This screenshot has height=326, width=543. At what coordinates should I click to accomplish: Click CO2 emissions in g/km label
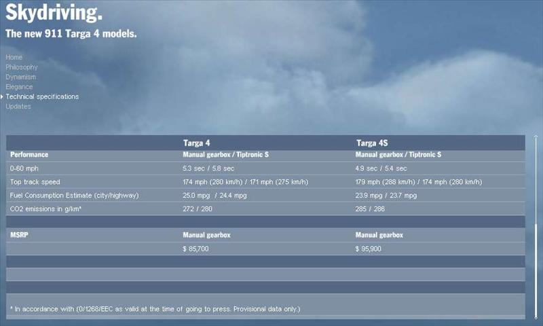[x=45, y=209]
